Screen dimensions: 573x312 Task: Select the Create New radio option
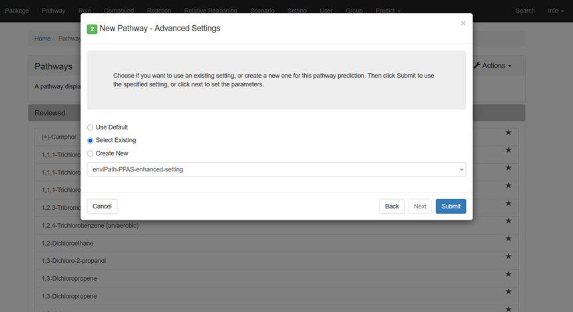click(x=91, y=153)
